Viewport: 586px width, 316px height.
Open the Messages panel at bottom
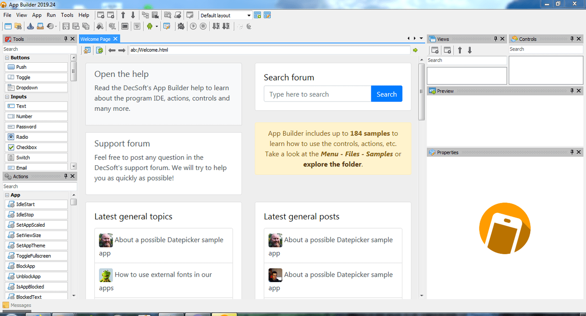[17, 305]
